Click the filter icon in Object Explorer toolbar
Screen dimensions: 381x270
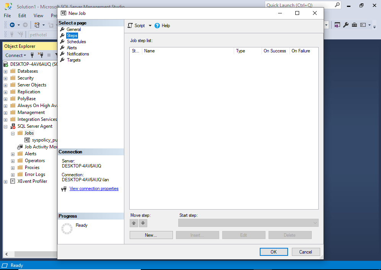(x=56, y=55)
